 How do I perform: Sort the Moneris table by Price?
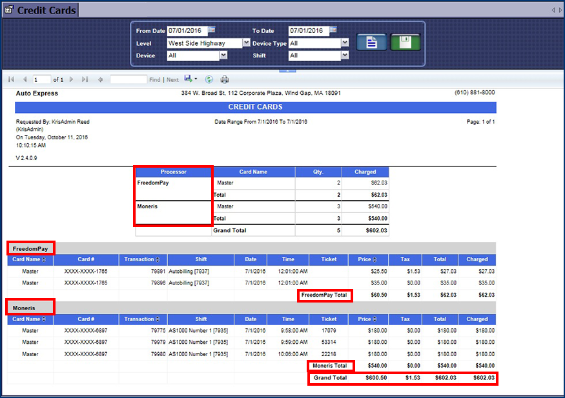coord(375,319)
